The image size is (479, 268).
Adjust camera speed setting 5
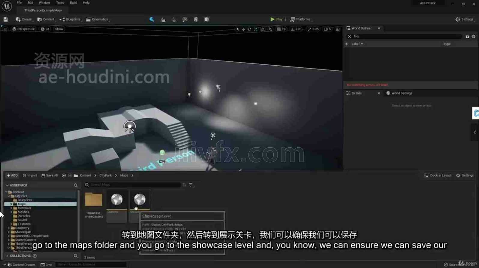tap(327, 29)
